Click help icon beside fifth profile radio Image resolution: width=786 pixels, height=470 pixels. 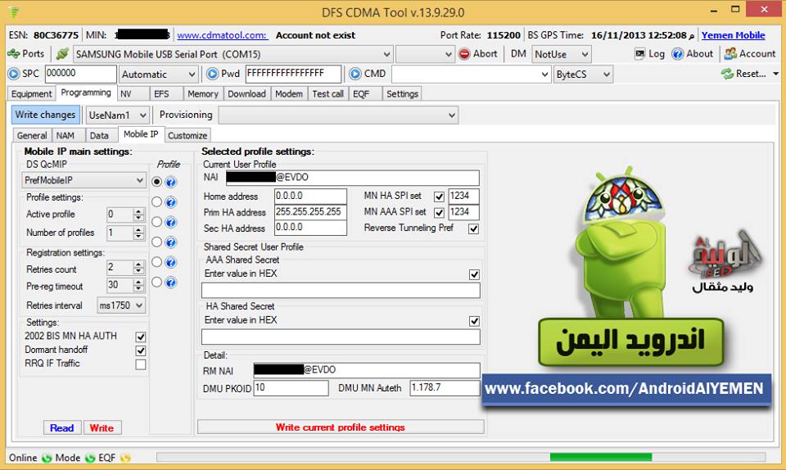click(x=171, y=262)
